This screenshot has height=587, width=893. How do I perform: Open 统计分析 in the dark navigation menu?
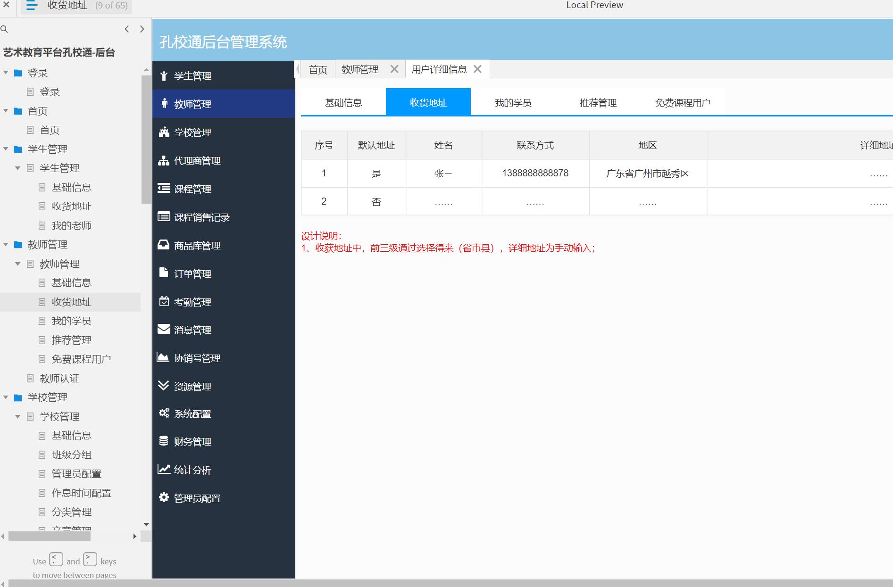224,470
